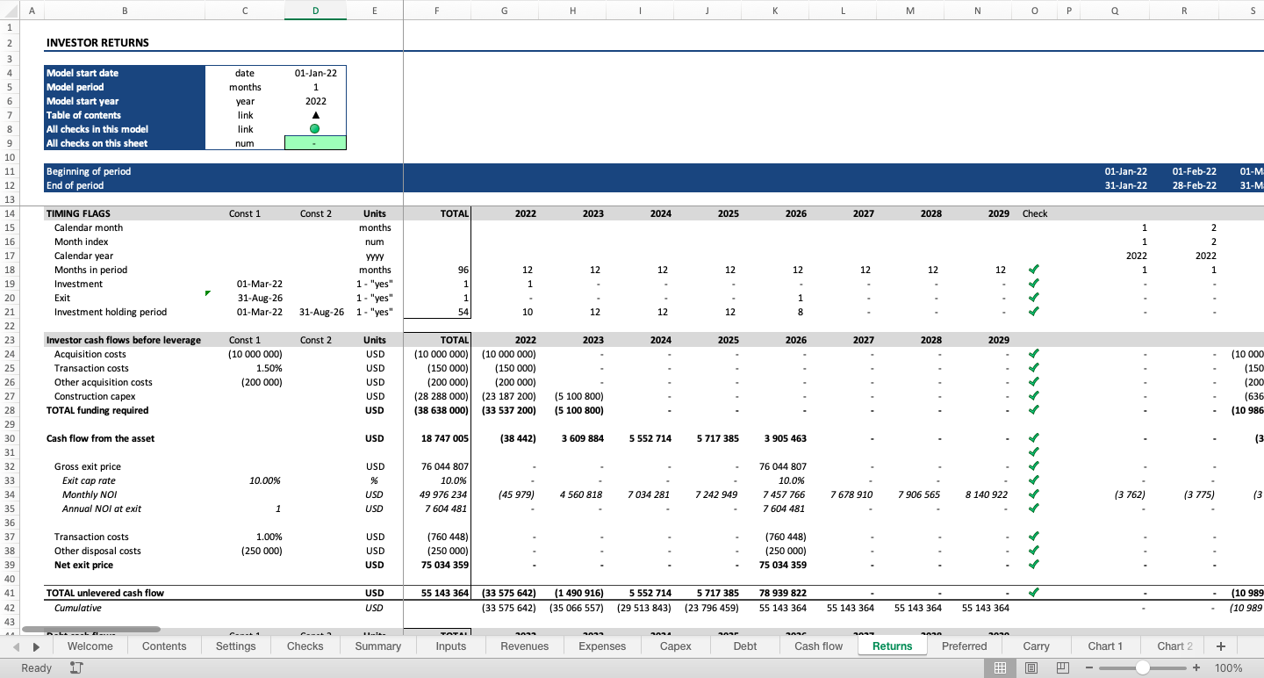Click the green check beside Months in period

1034,270
